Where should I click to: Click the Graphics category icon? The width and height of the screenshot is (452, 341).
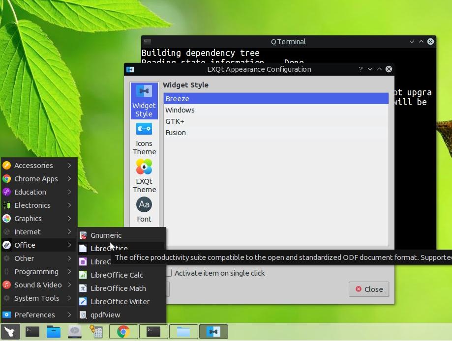coord(6,218)
